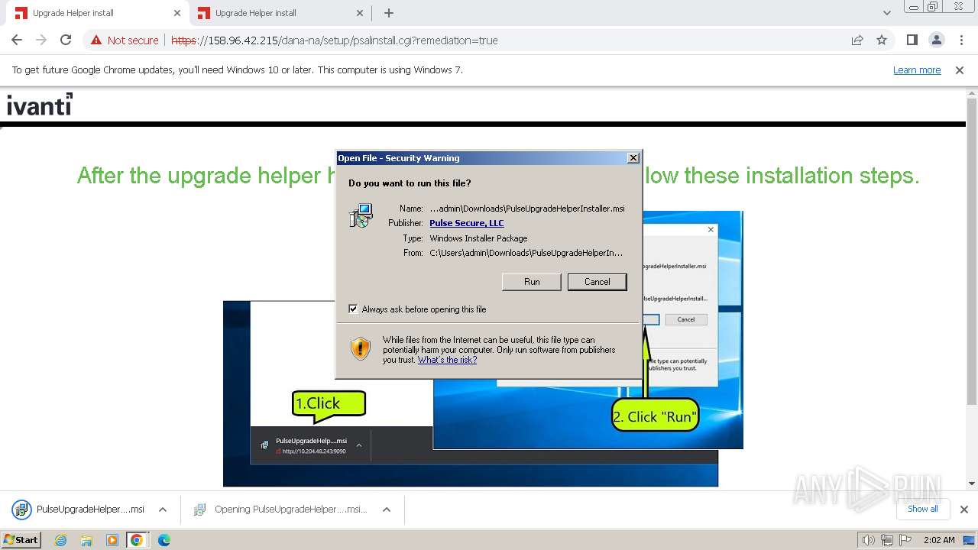Open File Explorer from taskbar

pyautogui.click(x=86, y=540)
